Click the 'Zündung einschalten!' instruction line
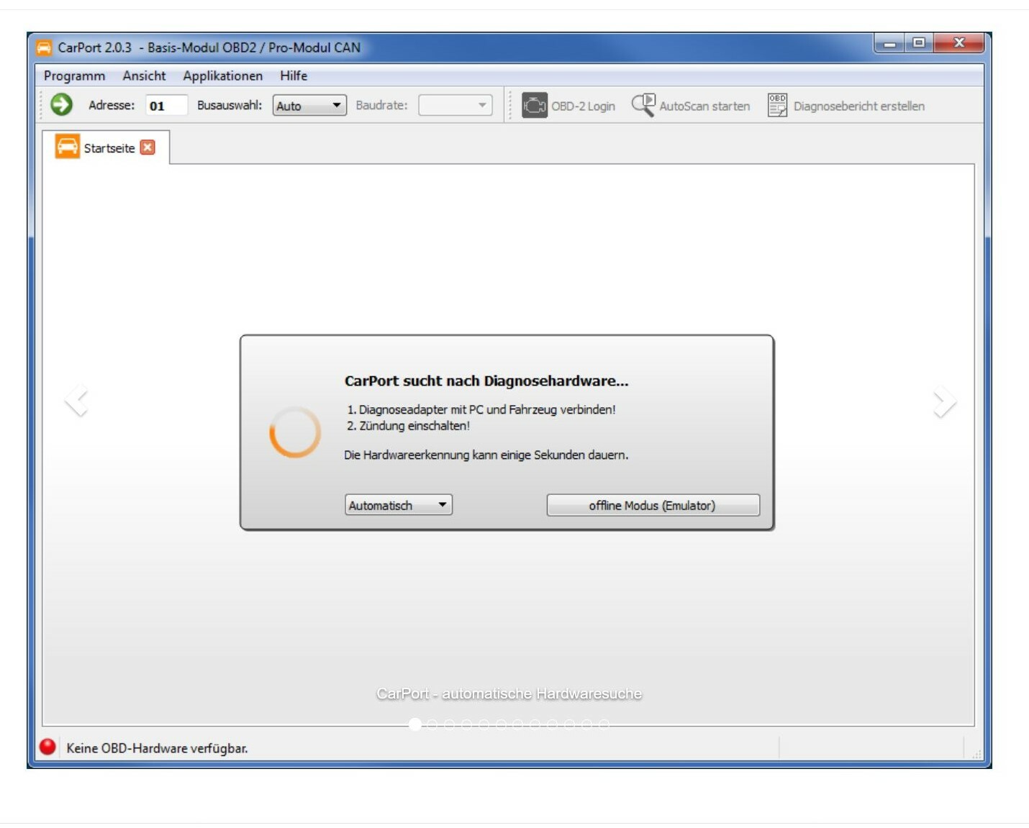This screenshot has height=828, width=1029. (x=408, y=426)
